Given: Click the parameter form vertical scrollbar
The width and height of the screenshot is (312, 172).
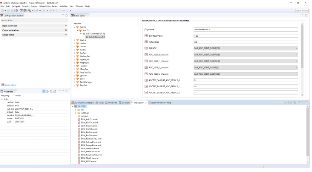Looking at the screenshot, I should point(302,47).
